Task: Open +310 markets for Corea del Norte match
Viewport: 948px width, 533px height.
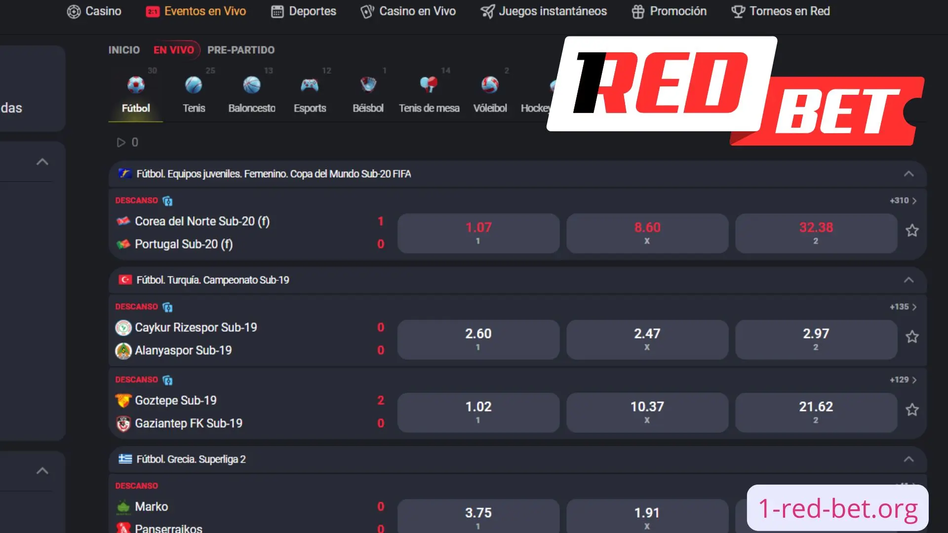Action: (903, 200)
